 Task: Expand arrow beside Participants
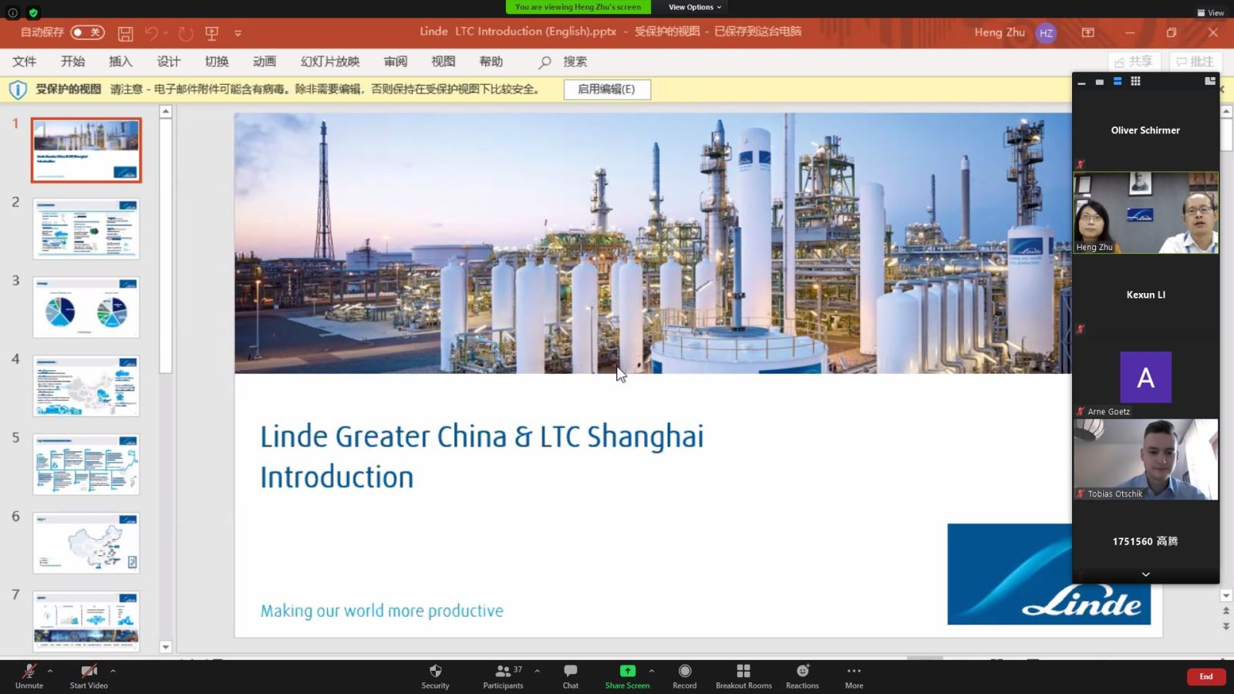537,671
